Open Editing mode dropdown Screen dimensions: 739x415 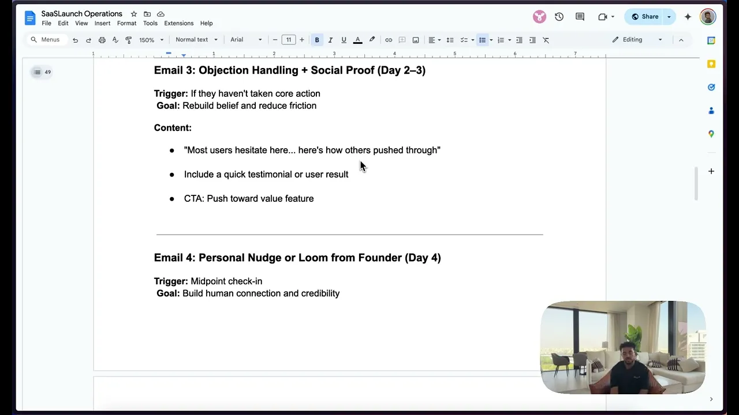[637, 40]
